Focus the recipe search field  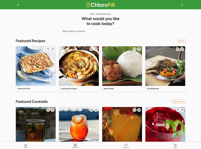click(100, 31)
